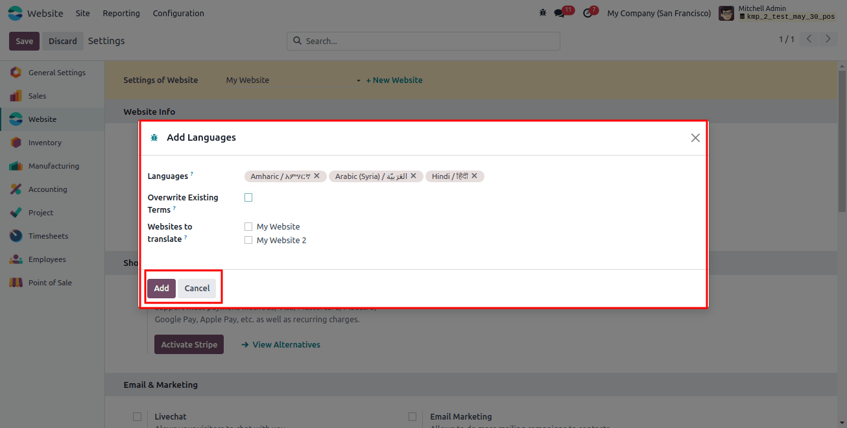The image size is (847, 428).
Task: Select Accounting settings tab
Action: (x=52, y=189)
